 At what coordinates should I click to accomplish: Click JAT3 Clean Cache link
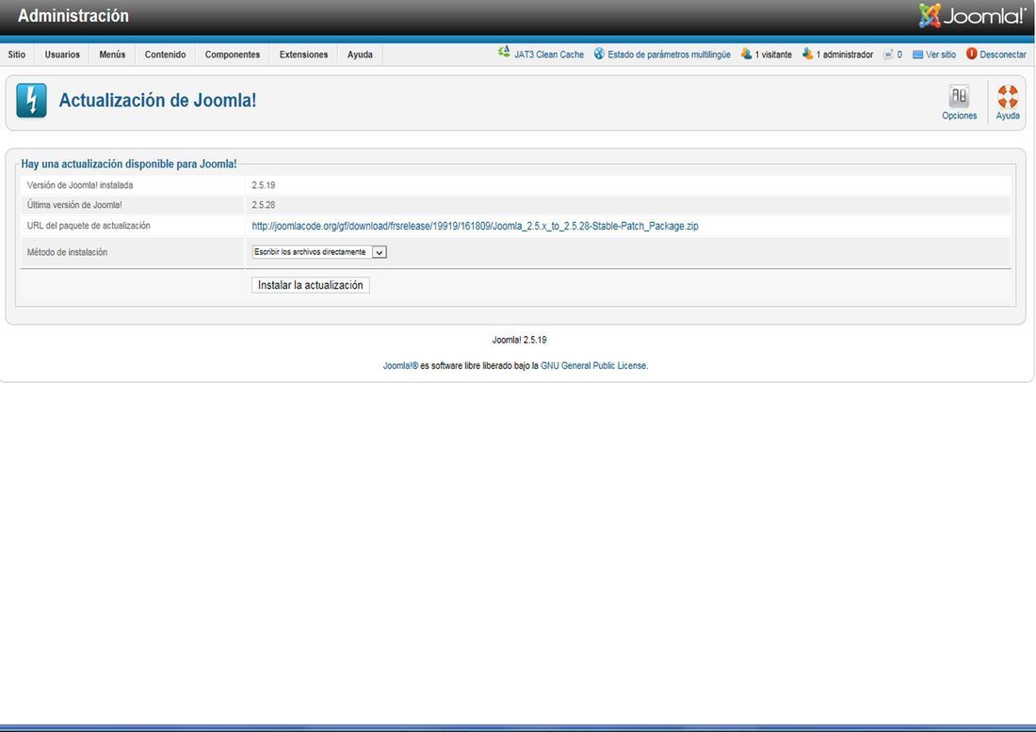pos(549,55)
